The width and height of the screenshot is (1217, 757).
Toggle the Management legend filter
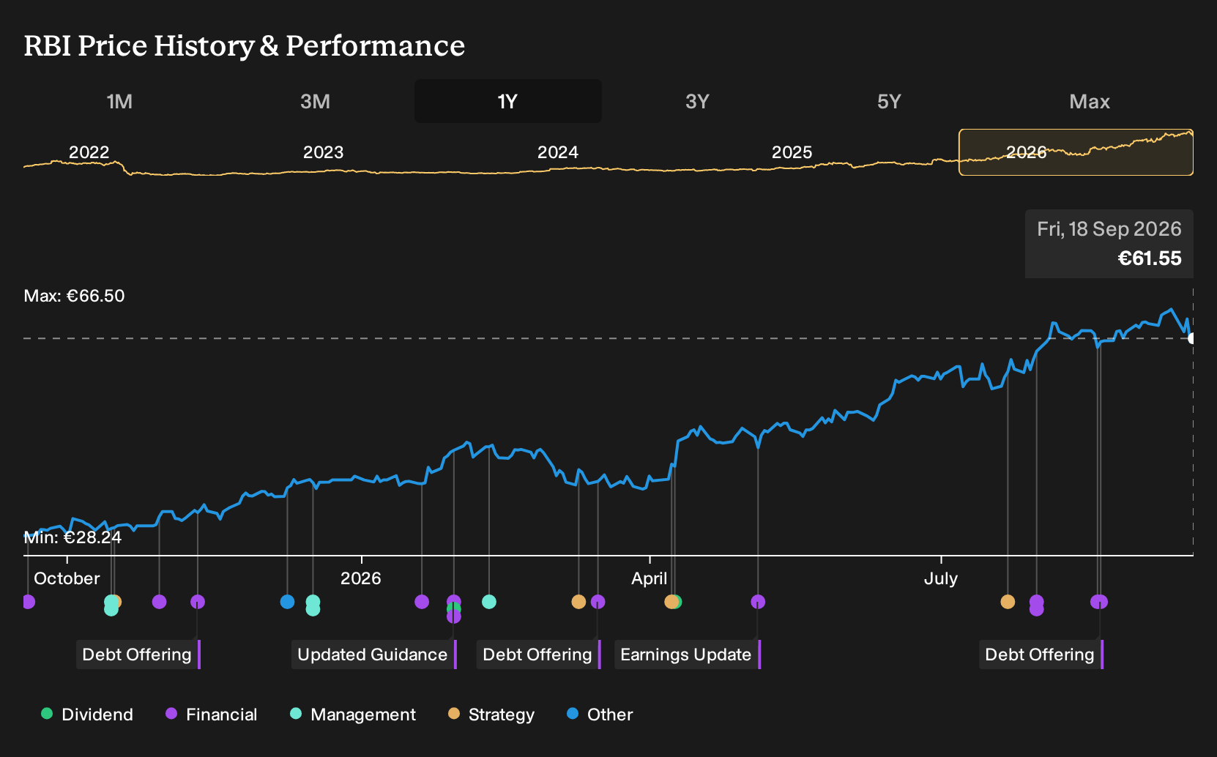(352, 715)
